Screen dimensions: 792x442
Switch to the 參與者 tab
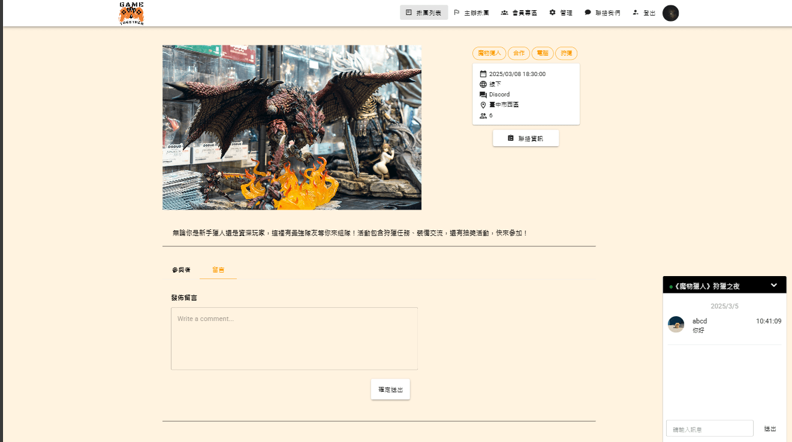[181, 270]
